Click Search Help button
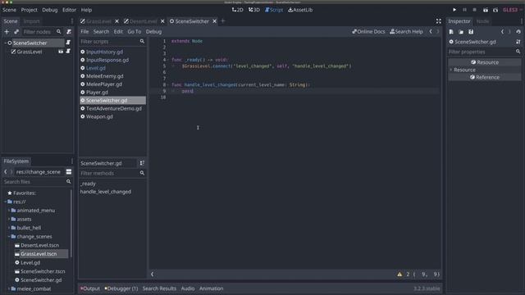525x295 pixels. pos(406,31)
